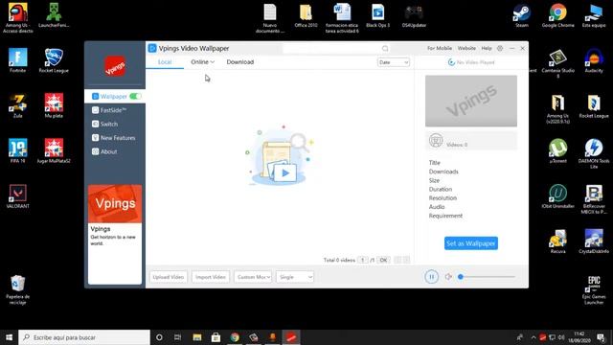The height and width of the screenshot is (345, 613).
Task: Click the Upload Video button
Action: point(169,277)
